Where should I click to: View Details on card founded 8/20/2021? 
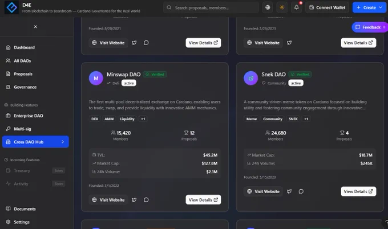(x=203, y=43)
